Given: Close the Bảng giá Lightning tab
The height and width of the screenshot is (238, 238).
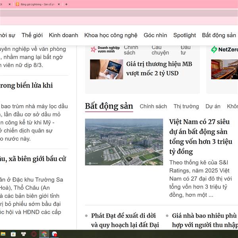Looking at the screenshot, I should coord(59,4).
